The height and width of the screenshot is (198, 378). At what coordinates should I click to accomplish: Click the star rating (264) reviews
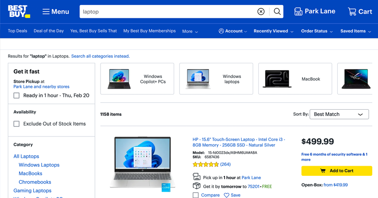[x=212, y=164]
